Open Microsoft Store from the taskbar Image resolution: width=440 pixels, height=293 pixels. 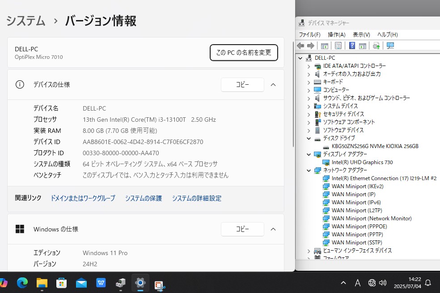pyautogui.click(x=61, y=283)
